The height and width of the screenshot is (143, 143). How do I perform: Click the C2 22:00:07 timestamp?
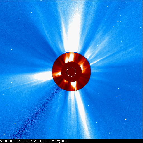point(59,141)
